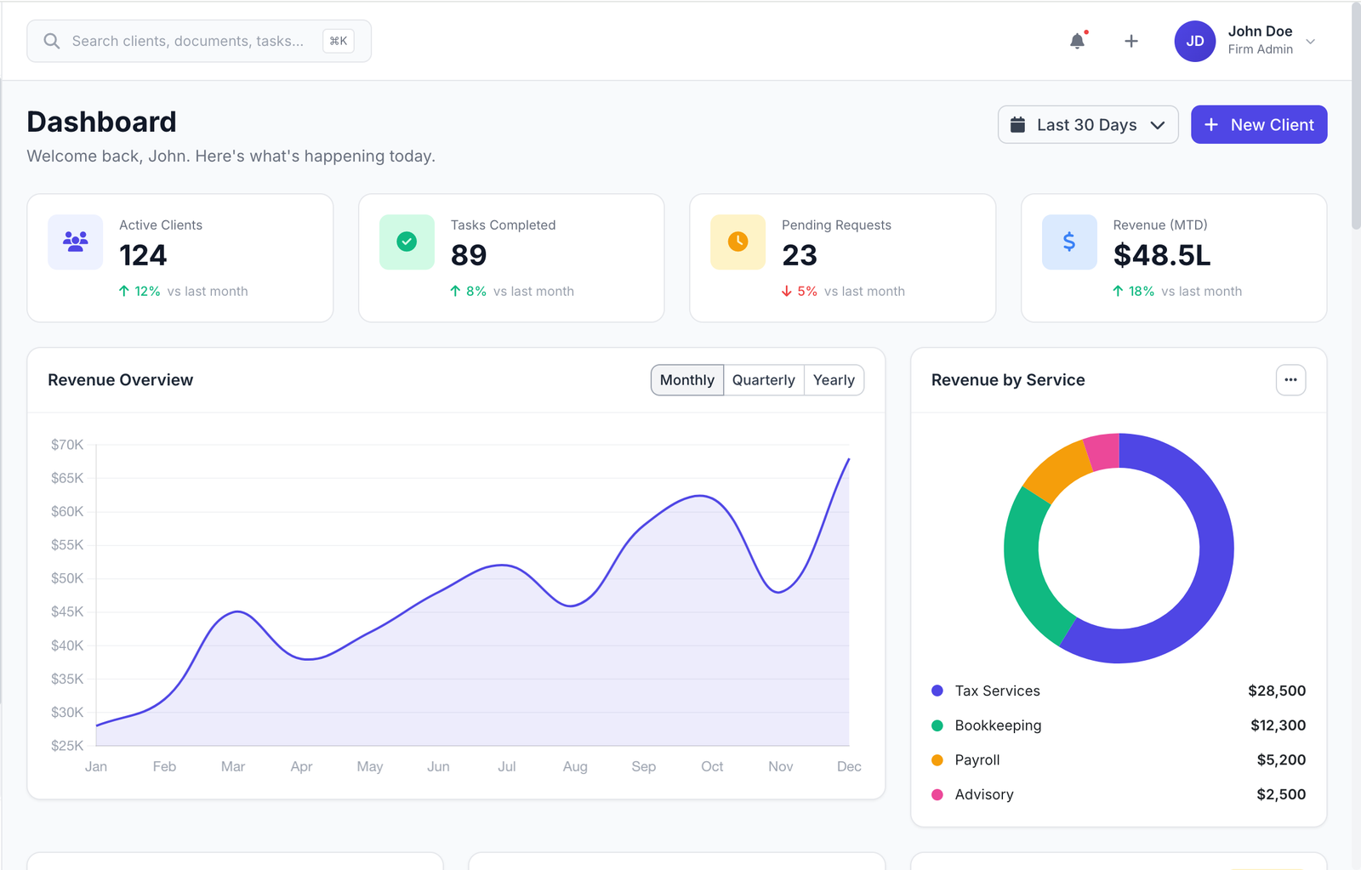Select the Monthly revenue view

(686, 380)
